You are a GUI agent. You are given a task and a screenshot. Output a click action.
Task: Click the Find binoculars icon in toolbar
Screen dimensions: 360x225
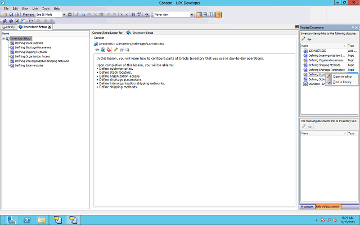[133, 15]
